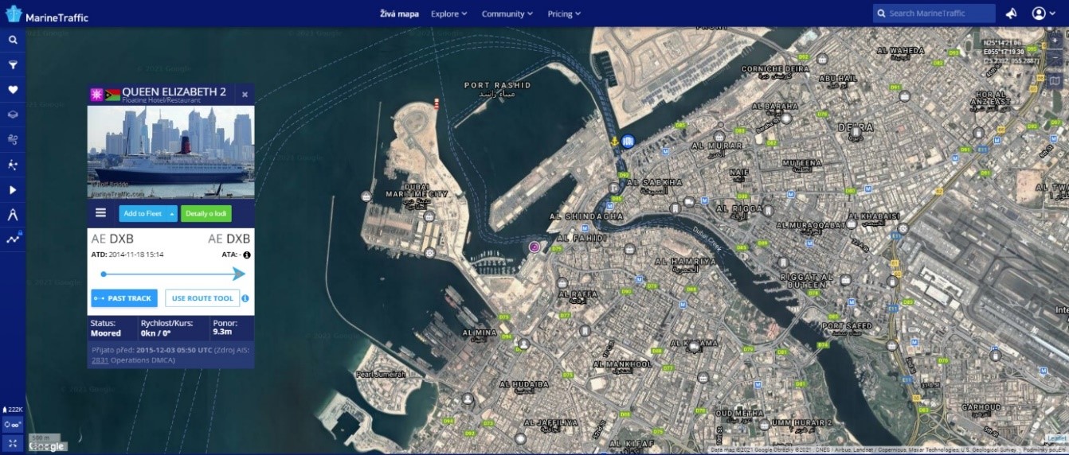
Task: Open the locked analytics chart icon
Action: [14, 238]
